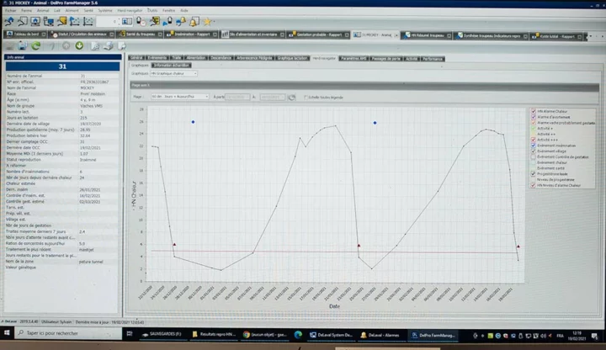Click the Windows Start button

pos(7,334)
